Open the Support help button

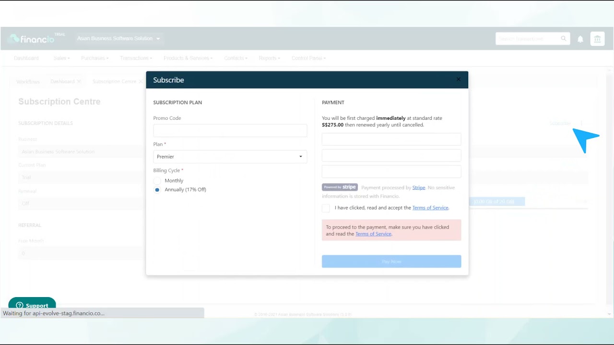pos(32,305)
